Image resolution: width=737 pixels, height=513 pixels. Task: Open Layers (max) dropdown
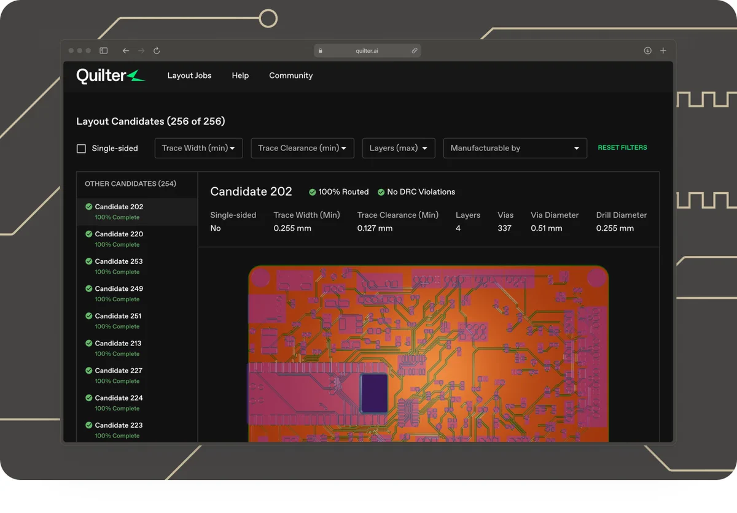pyautogui.click(x=399, y=148)
